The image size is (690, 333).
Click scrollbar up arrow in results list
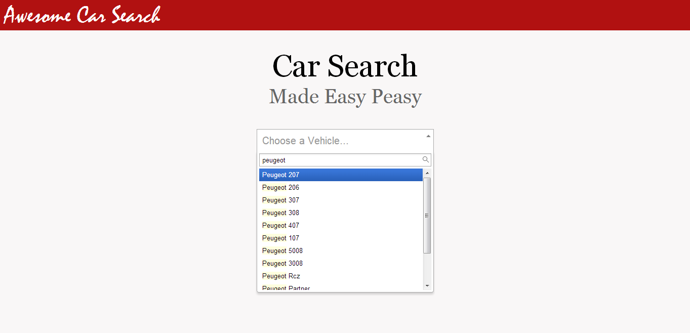click(427, 173)
